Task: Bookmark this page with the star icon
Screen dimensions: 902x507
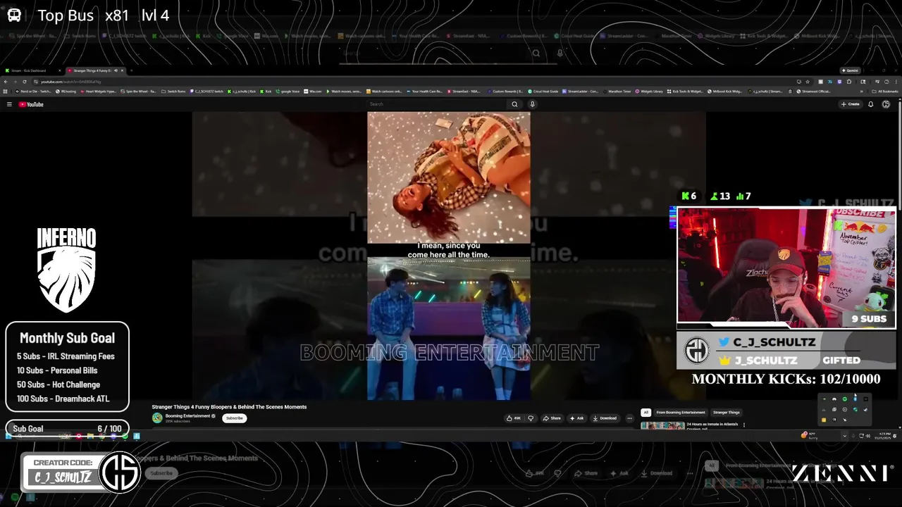Action: pos(808,82)
